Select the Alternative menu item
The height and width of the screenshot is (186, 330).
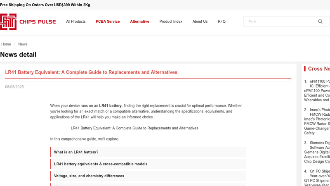[139, 21]
